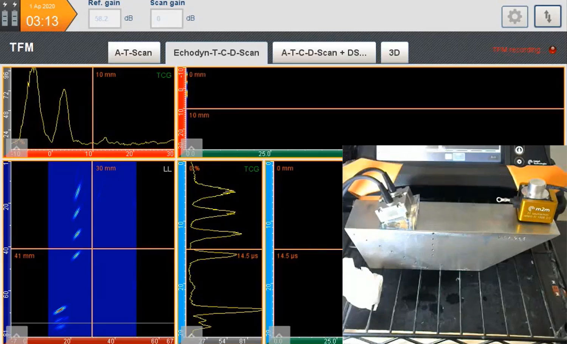Click the TCG label in A-scan panel

[164, 75]
